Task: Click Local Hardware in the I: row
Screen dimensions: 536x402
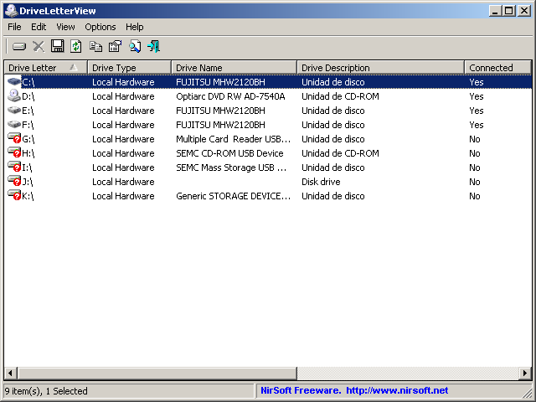Action: tap(123, 167)
